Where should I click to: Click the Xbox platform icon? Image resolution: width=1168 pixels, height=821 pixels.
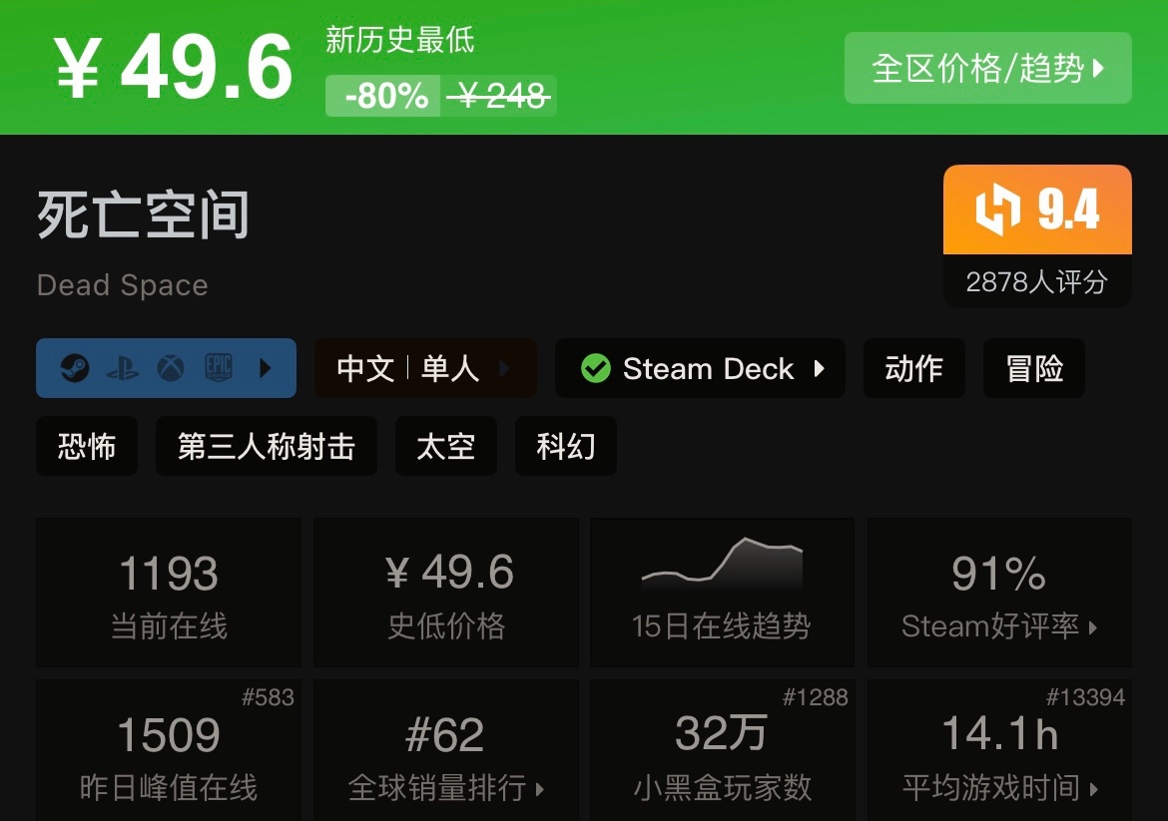click(171, 368)
